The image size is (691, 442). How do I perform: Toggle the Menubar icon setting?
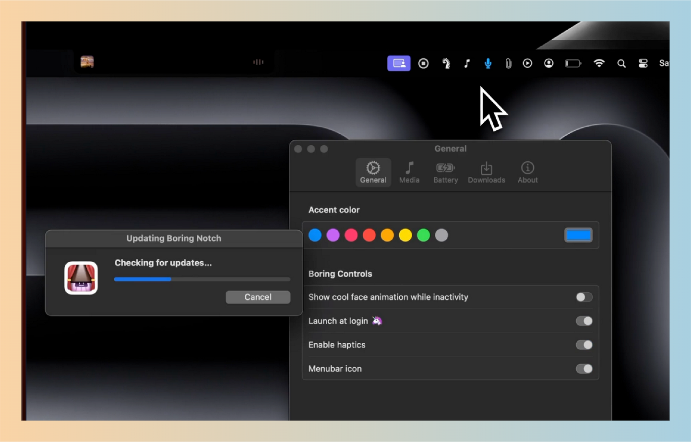(x=584, y=369)
